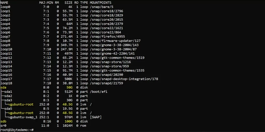Click the sr0 rom device
This screenshot has width=265, height=132.
[3, 126]
